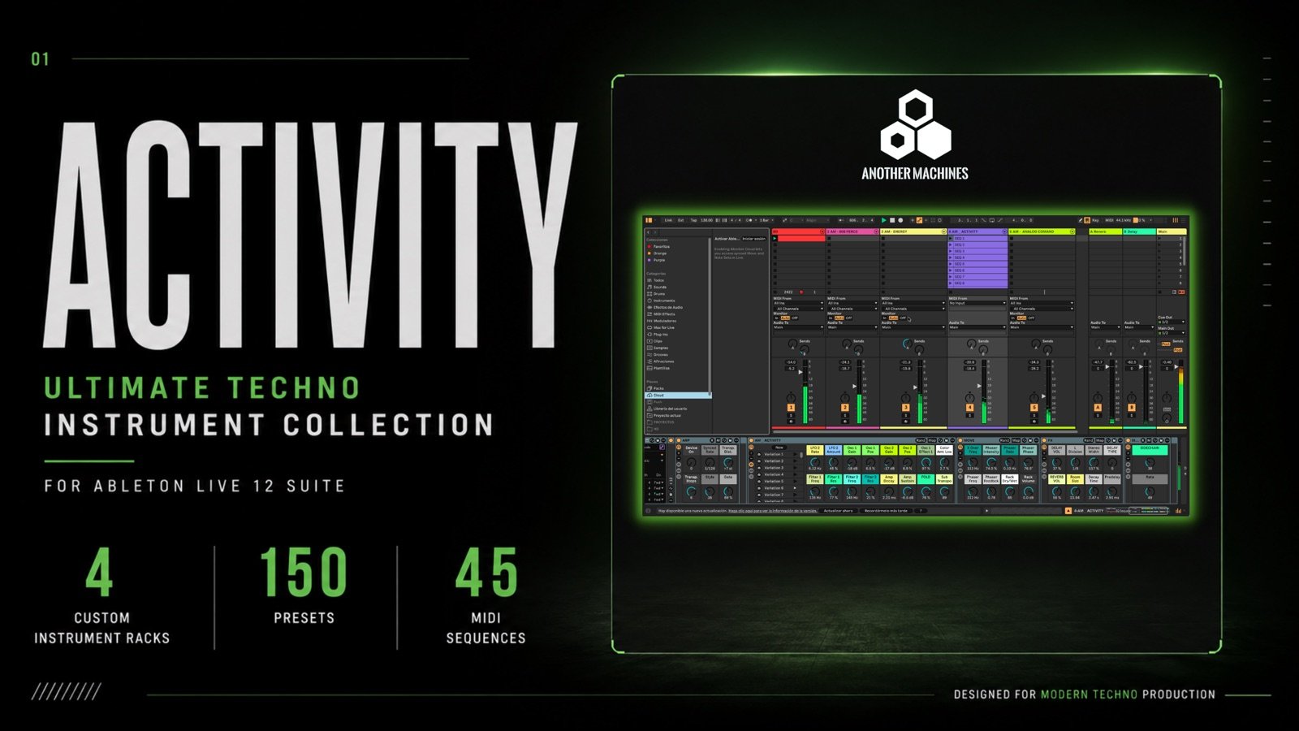Click the Link button in transport

[x=668, y=220]
